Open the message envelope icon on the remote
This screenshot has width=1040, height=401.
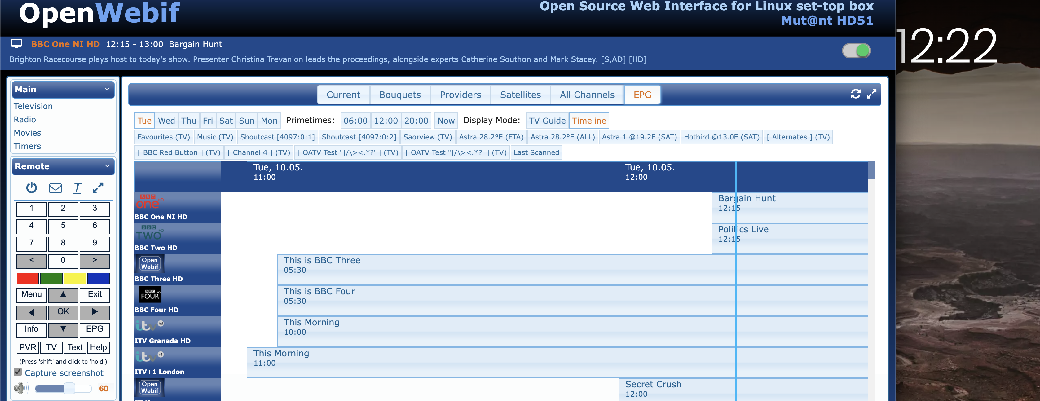click(x=55, y=188)
